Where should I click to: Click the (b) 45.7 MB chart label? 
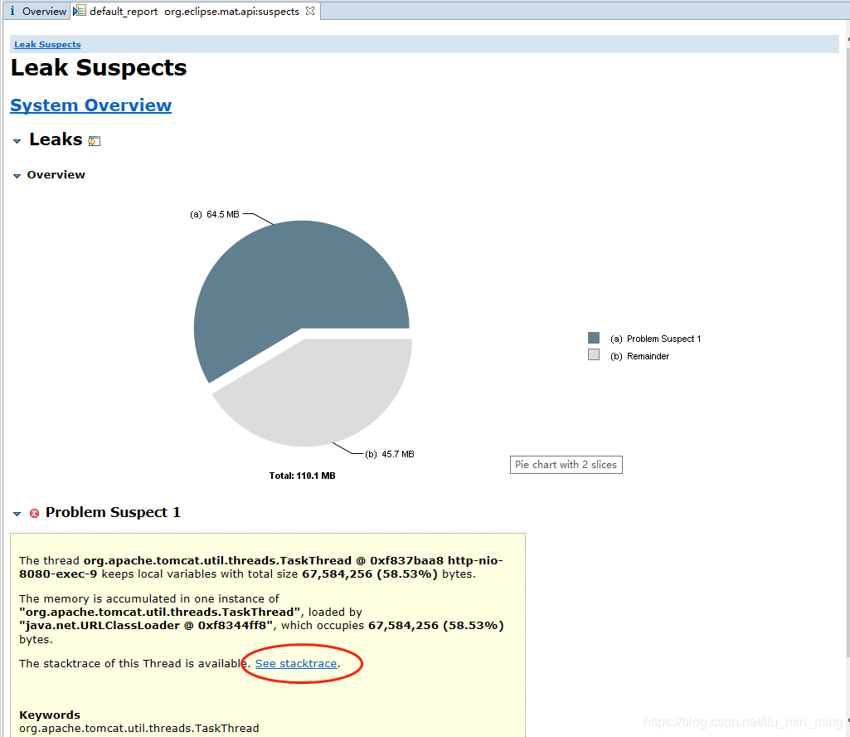[390, 454]
